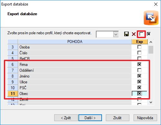Select row number 6 header
Screen dimensions: 161x125
[13, 65]
